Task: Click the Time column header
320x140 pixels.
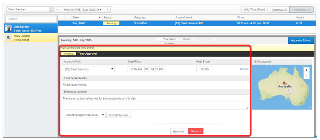Action: pyautogui.click(x=265, y=18)
